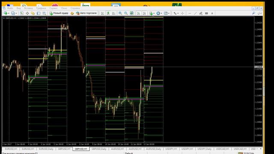Open the Profiles icon in the toolbar
274x154 pixels.
tap(13, 13)
